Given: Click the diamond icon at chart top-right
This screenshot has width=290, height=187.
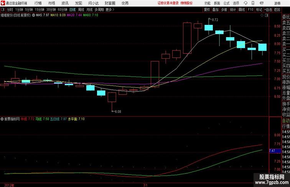Looking at the screenshot, I should coord(262,15).
